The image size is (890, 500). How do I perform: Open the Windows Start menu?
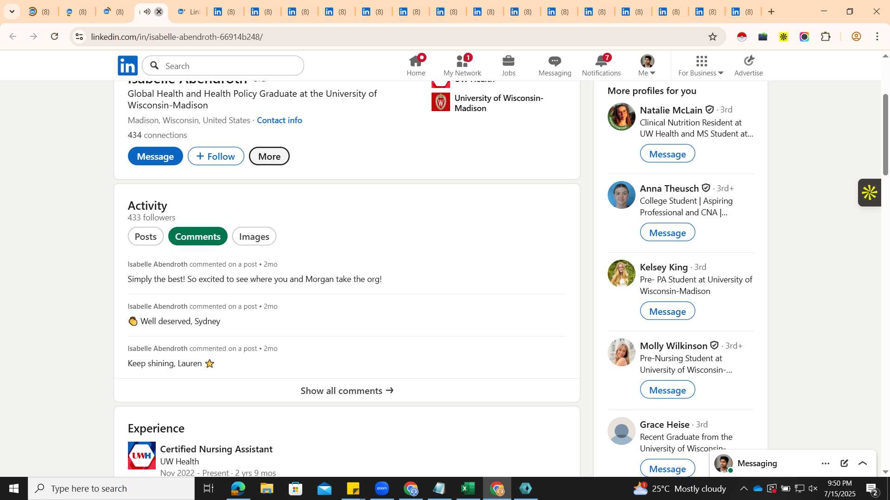pos(13,488)
